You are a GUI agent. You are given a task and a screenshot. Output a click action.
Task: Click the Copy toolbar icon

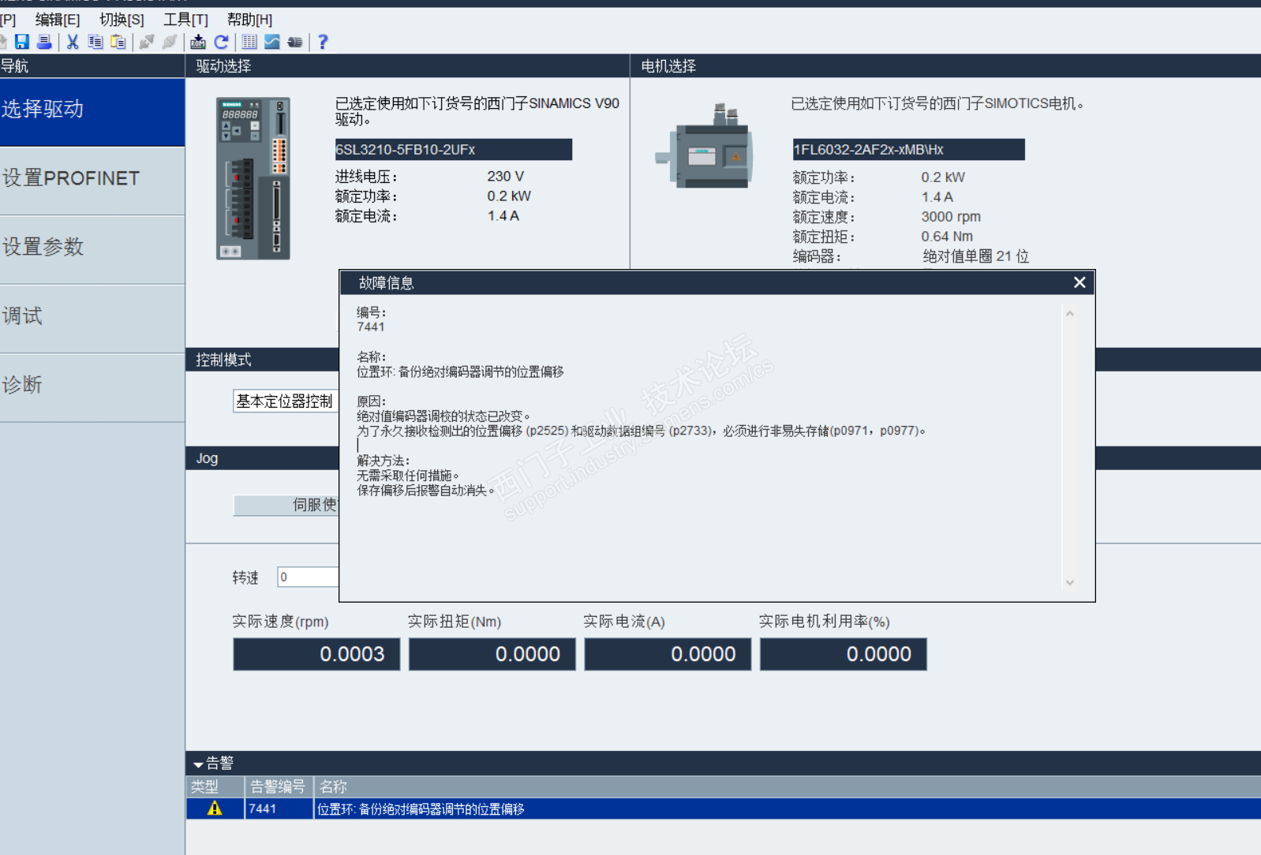coord(95,42)
